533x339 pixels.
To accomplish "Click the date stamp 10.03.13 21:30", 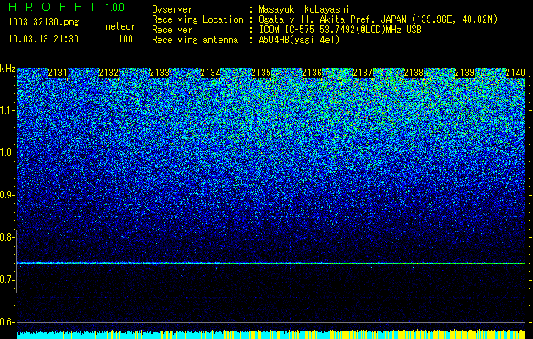I will point(43,39).
